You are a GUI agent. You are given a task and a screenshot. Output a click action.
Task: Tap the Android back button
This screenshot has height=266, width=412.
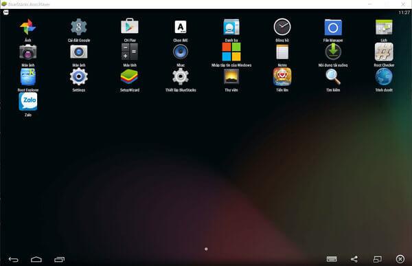(14, 260)
